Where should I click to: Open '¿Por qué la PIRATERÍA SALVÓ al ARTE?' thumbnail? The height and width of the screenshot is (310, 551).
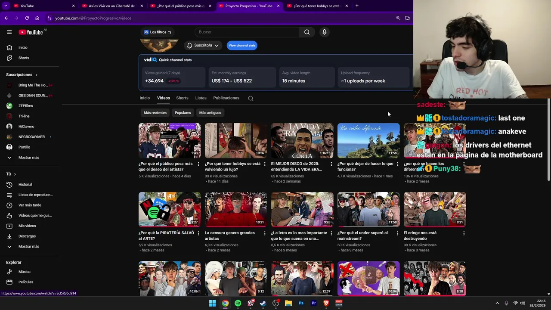[x=170, y=209]
